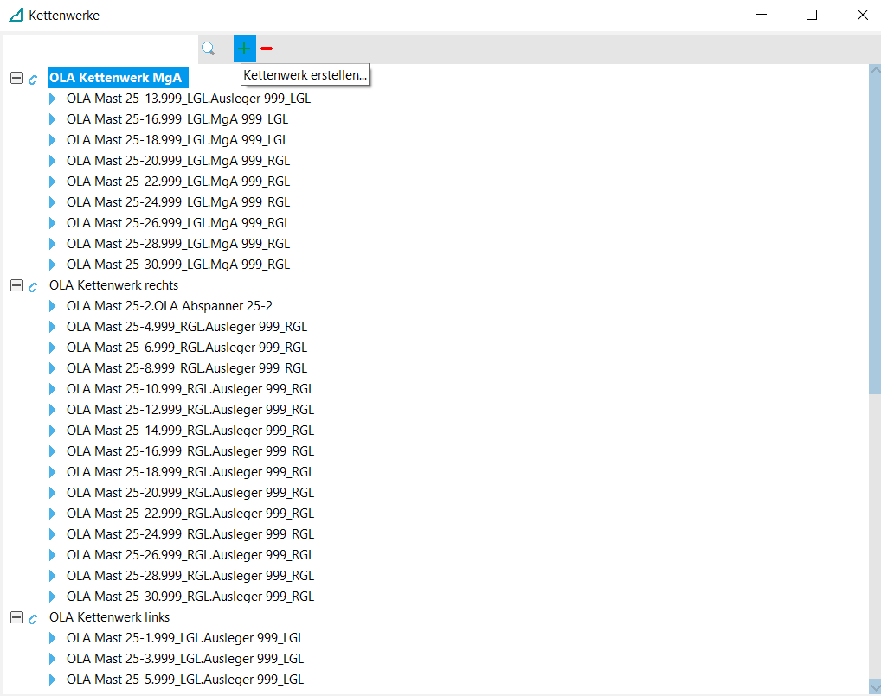Collapse the OLA Kettenwerk MgA tree node

16,78
